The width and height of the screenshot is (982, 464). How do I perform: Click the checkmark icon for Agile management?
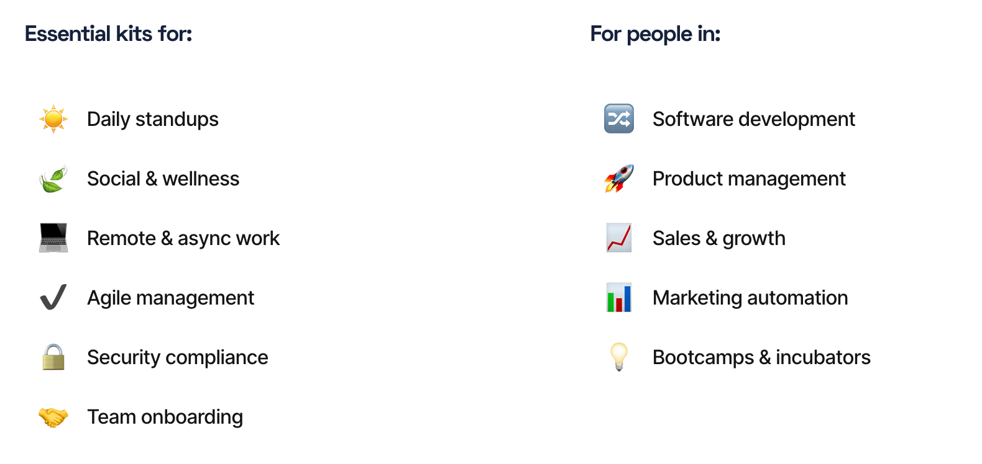[x=53, y=297]
